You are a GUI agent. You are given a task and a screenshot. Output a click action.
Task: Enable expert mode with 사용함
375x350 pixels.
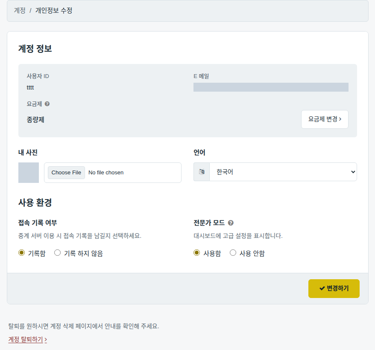click(196, 253)
